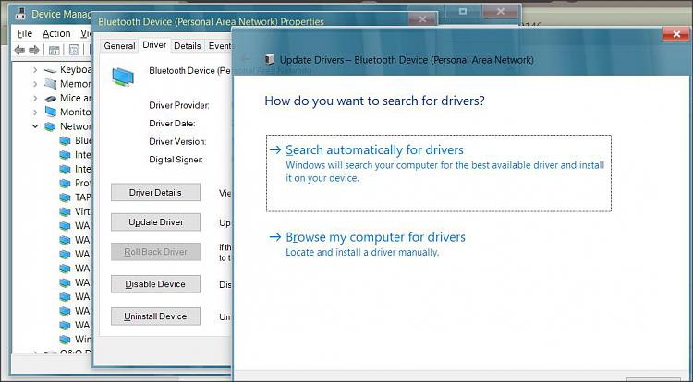Click the adapter icon beside 'TAP' entry
The image size is (693, 382).
point(65,197)
